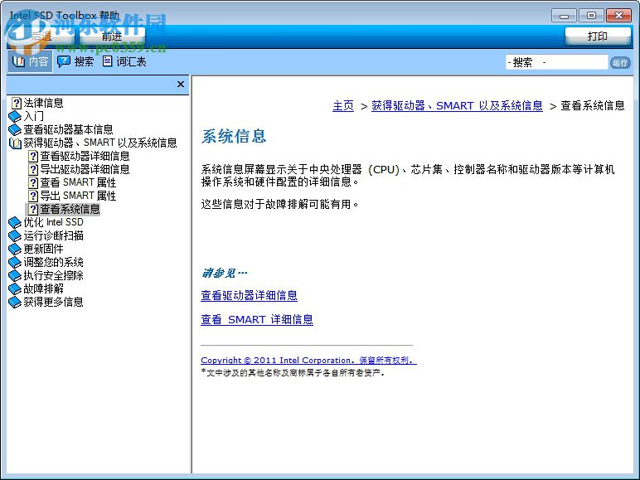Switch to the 内容 contents tab

coord(31,61)
